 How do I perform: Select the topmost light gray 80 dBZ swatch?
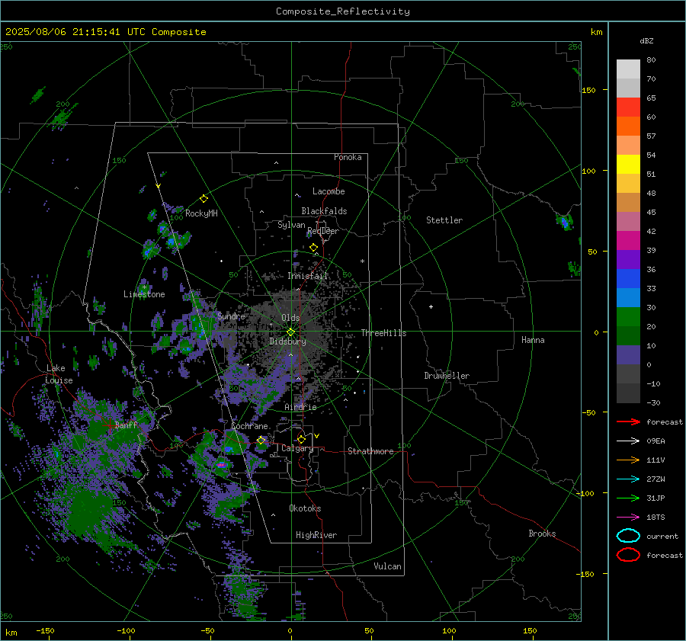(628, 69)
